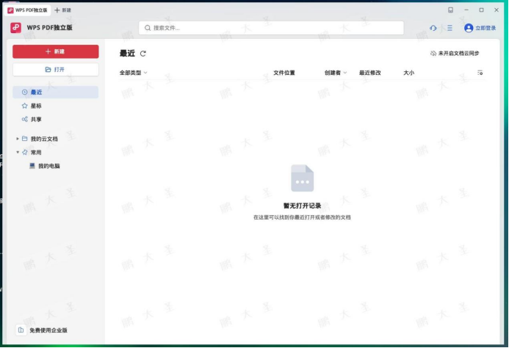Close the WPS PDF window
This screenshot has height=348, width=509.
pos(497,10)
